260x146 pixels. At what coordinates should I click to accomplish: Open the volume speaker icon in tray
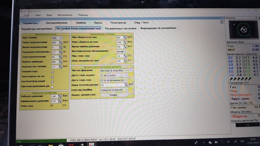pyautogui.click(x=228, y=142)
